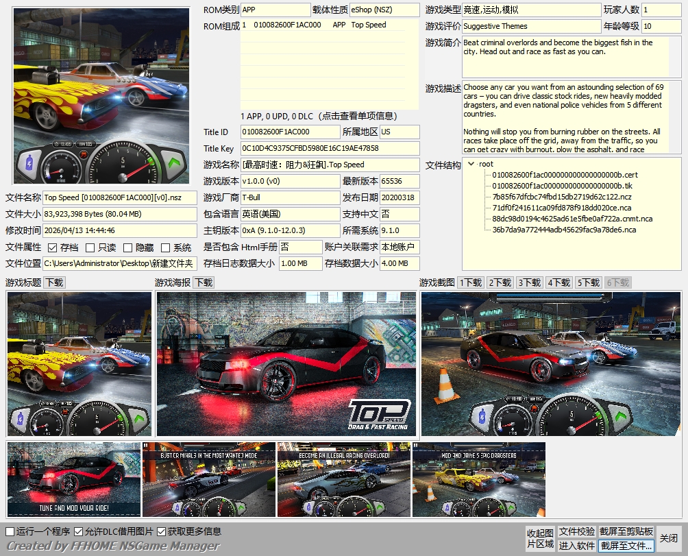688x556 pixels.
Task: Select the .cnmt.nca file in tree
Action: (x=572, y=219)
